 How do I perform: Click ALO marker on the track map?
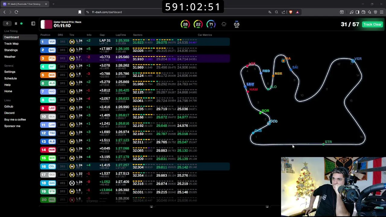pos(269,89)
